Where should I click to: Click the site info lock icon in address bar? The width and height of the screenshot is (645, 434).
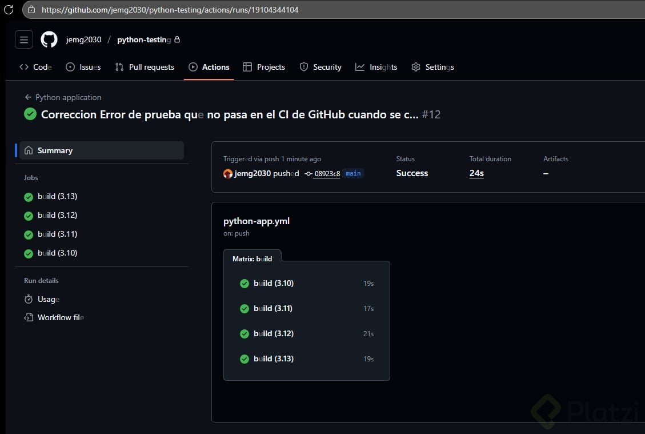31,10
